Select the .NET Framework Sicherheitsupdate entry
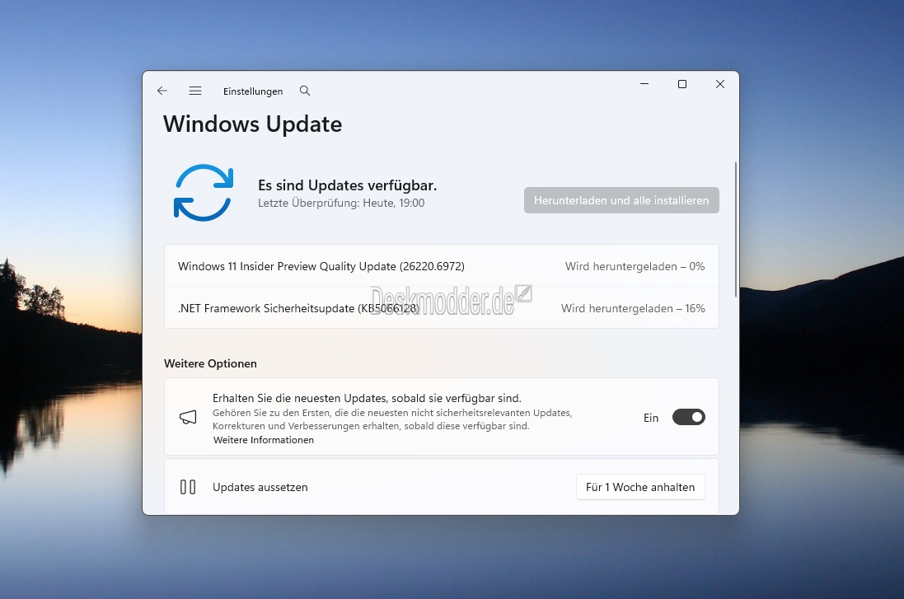 pos(298,308)
